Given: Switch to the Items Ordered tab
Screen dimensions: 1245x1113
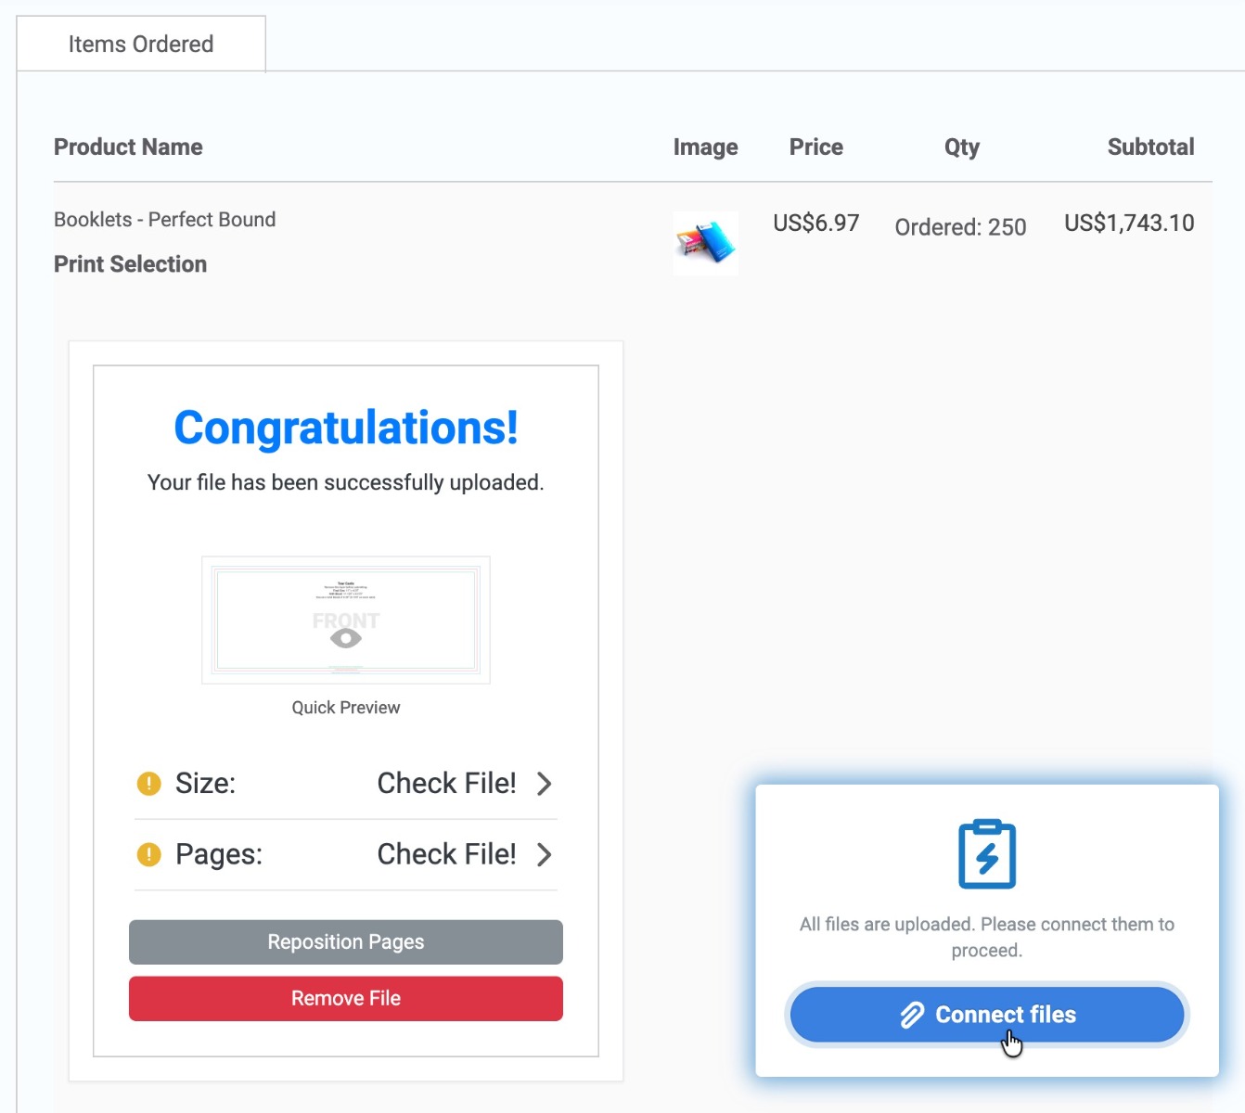Looking at the screenshot, I should coord(140,43).
